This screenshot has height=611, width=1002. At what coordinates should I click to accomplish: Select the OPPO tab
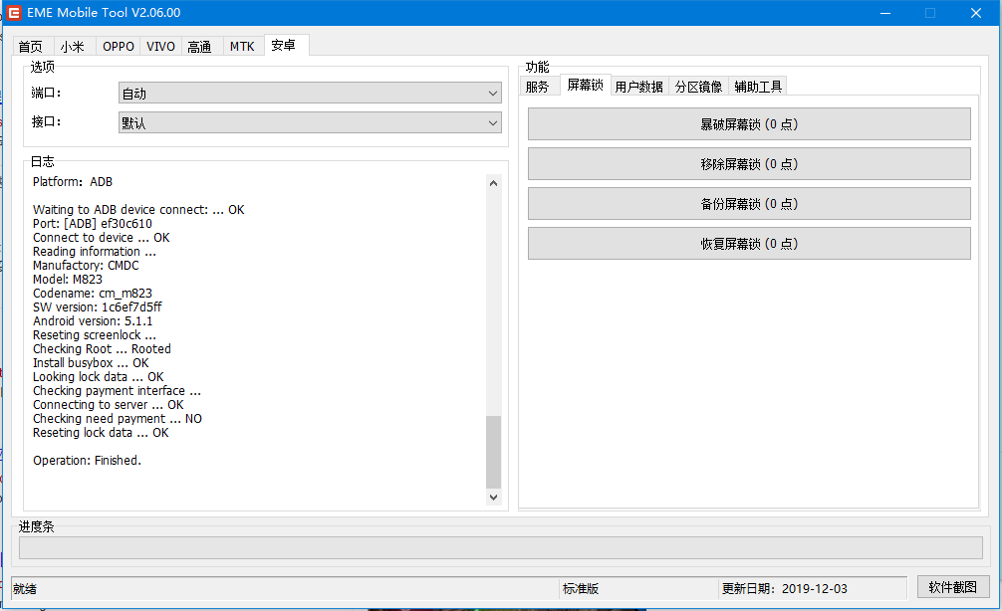click(x=119, y=46)
